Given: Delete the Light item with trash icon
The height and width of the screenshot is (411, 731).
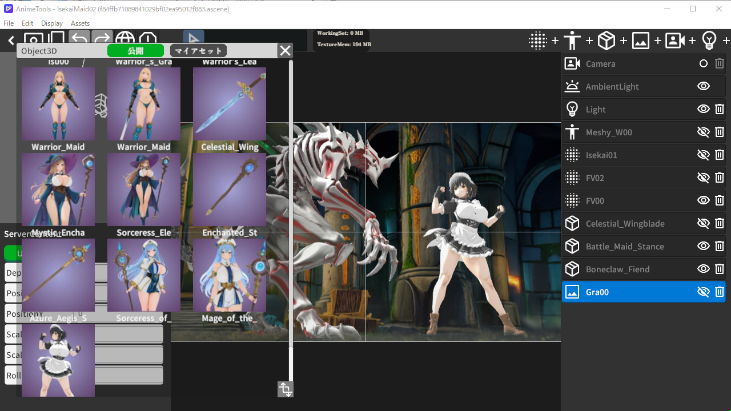Looking at the screenshot, I should pyautogui.click(x=720, y=109).
